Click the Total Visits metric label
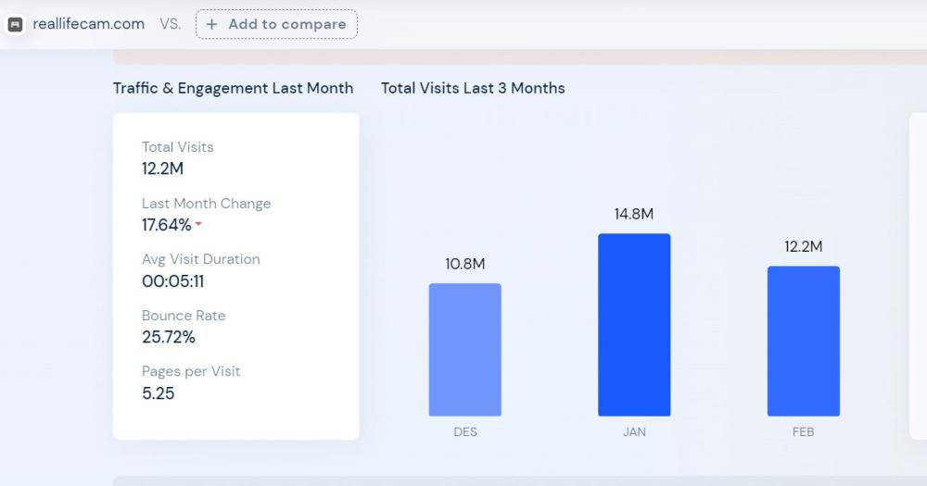This screenshot has width=927, height=486. [177, 147]
